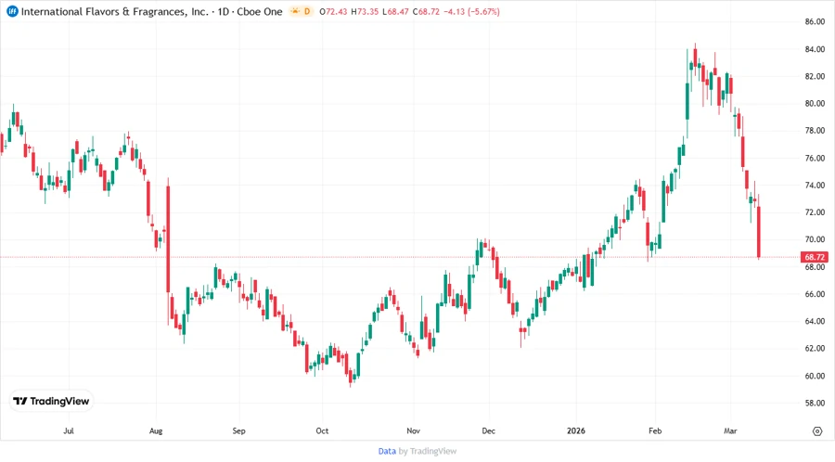
Task: Click the 2026 time axis label
Action: pos(575,431)
